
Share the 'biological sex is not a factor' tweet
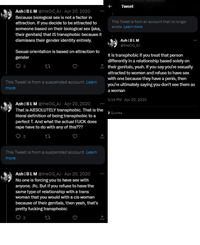pyautogui.click(x=102, y=66)
